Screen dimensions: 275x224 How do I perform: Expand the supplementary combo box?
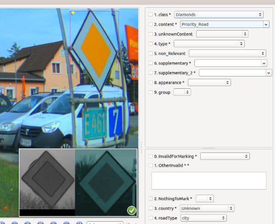tap(231, 63)
